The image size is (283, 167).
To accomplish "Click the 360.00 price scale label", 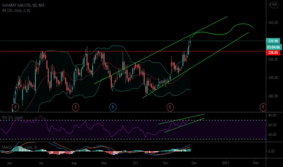I will tap(273, 23).
